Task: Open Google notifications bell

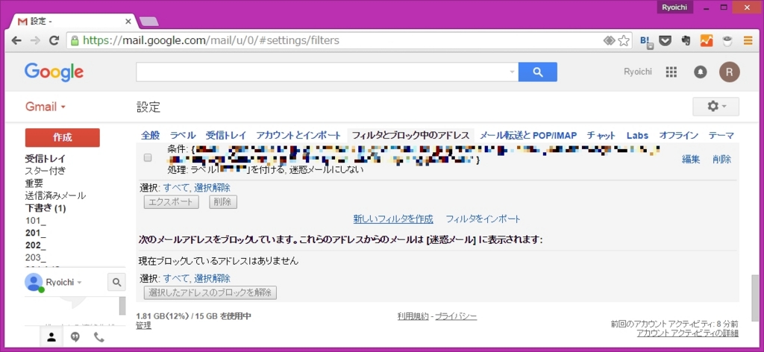Action: pyautogui.click(x=700, y=72)
